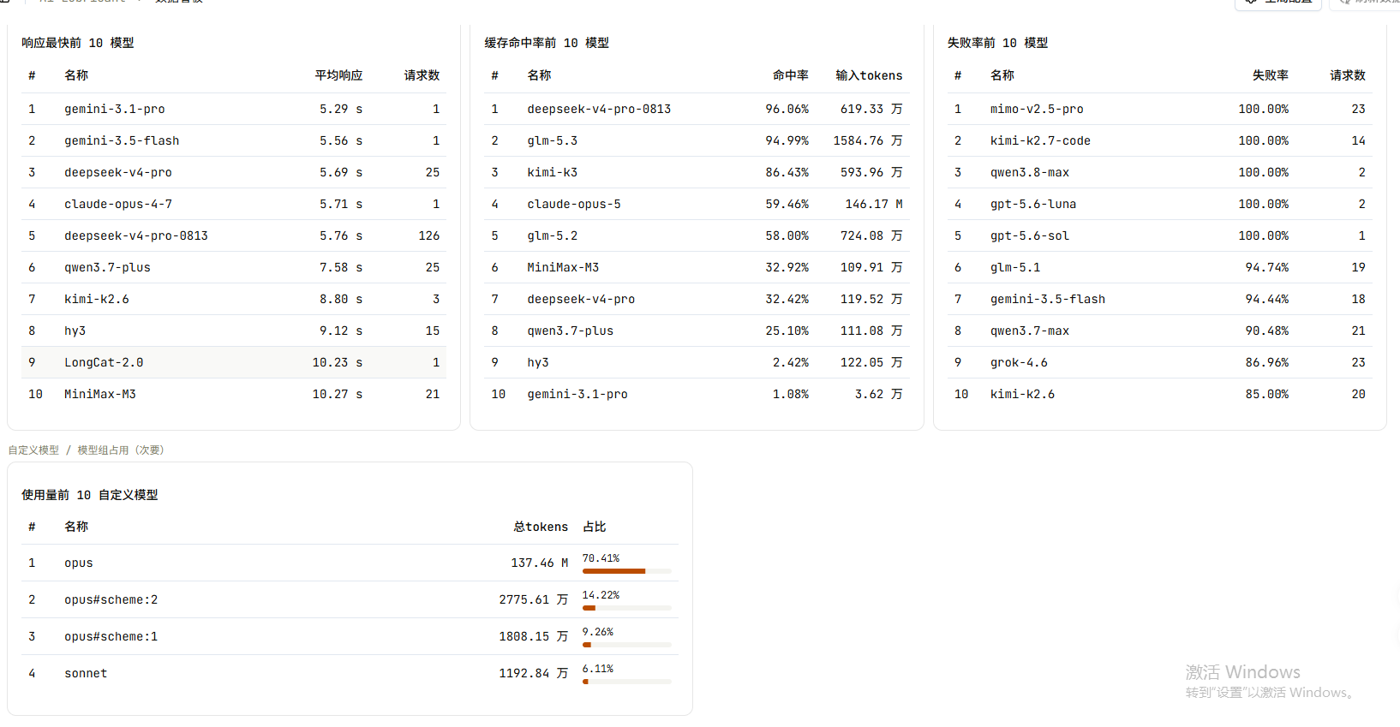Screen dimensions: 1400x727
Task: Click the 缓存命中率前 10 模型 title
Action: click(x=547, y=43)
